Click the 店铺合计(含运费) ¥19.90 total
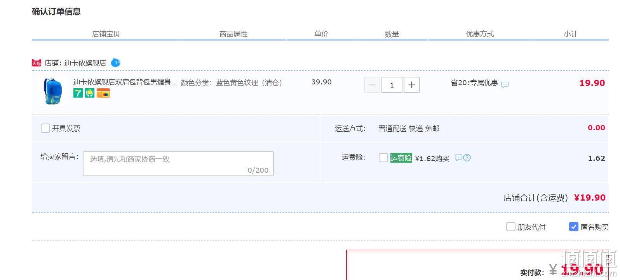The height and width of the screenshot is (280, 620). click(x=554, y=198)
